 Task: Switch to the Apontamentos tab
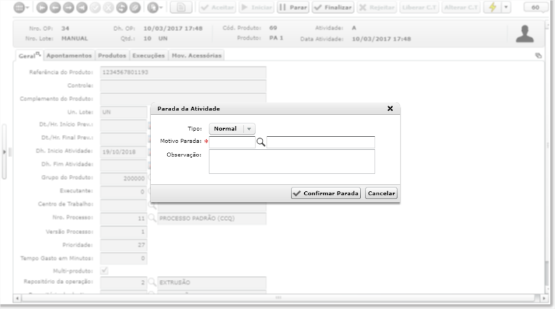[x=69, y=55]
